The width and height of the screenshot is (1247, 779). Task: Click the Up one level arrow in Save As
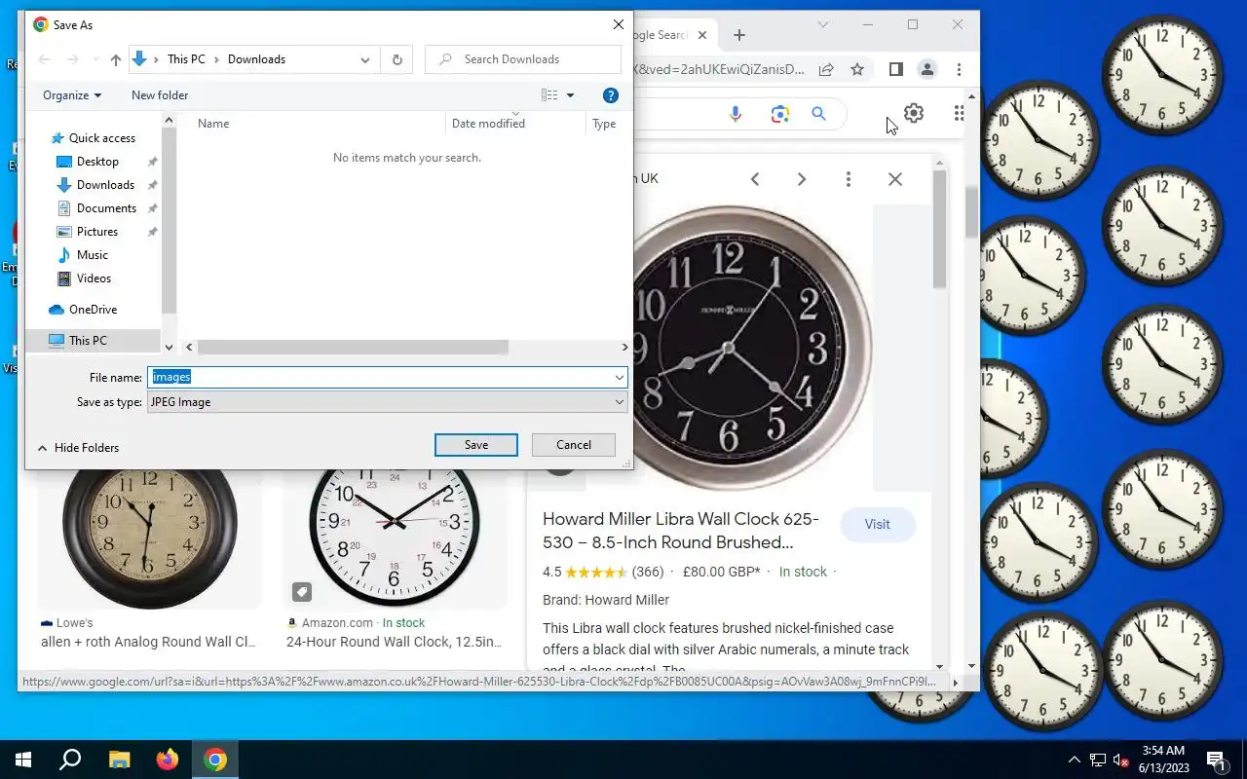pyautogui.click(x=116, y=59)
